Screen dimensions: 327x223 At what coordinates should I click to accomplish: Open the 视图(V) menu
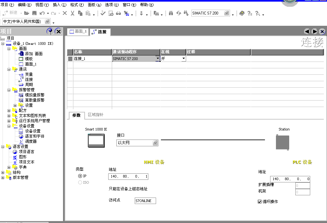(x=42, y=5)
